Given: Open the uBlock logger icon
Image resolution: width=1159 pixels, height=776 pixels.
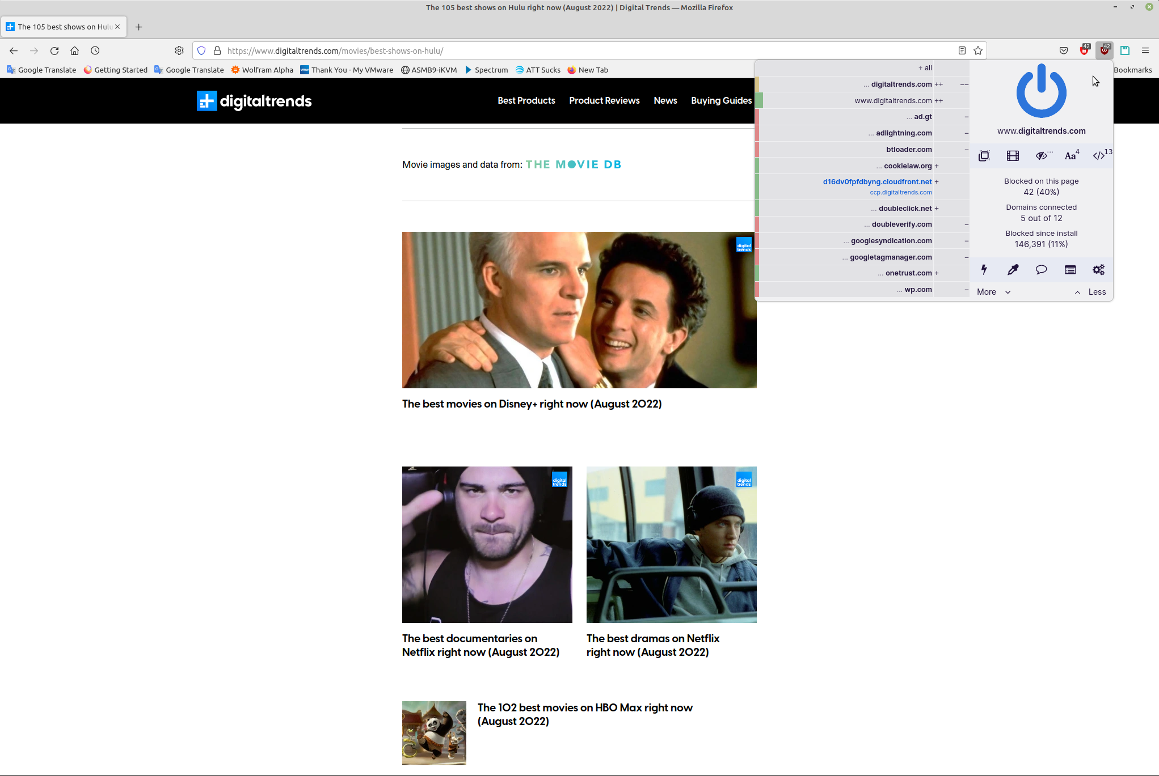Looking at the screenshot, I should point(1070,270).
